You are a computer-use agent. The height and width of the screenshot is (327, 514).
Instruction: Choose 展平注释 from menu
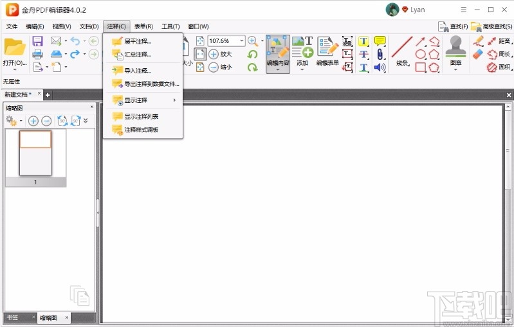[143, 42]
